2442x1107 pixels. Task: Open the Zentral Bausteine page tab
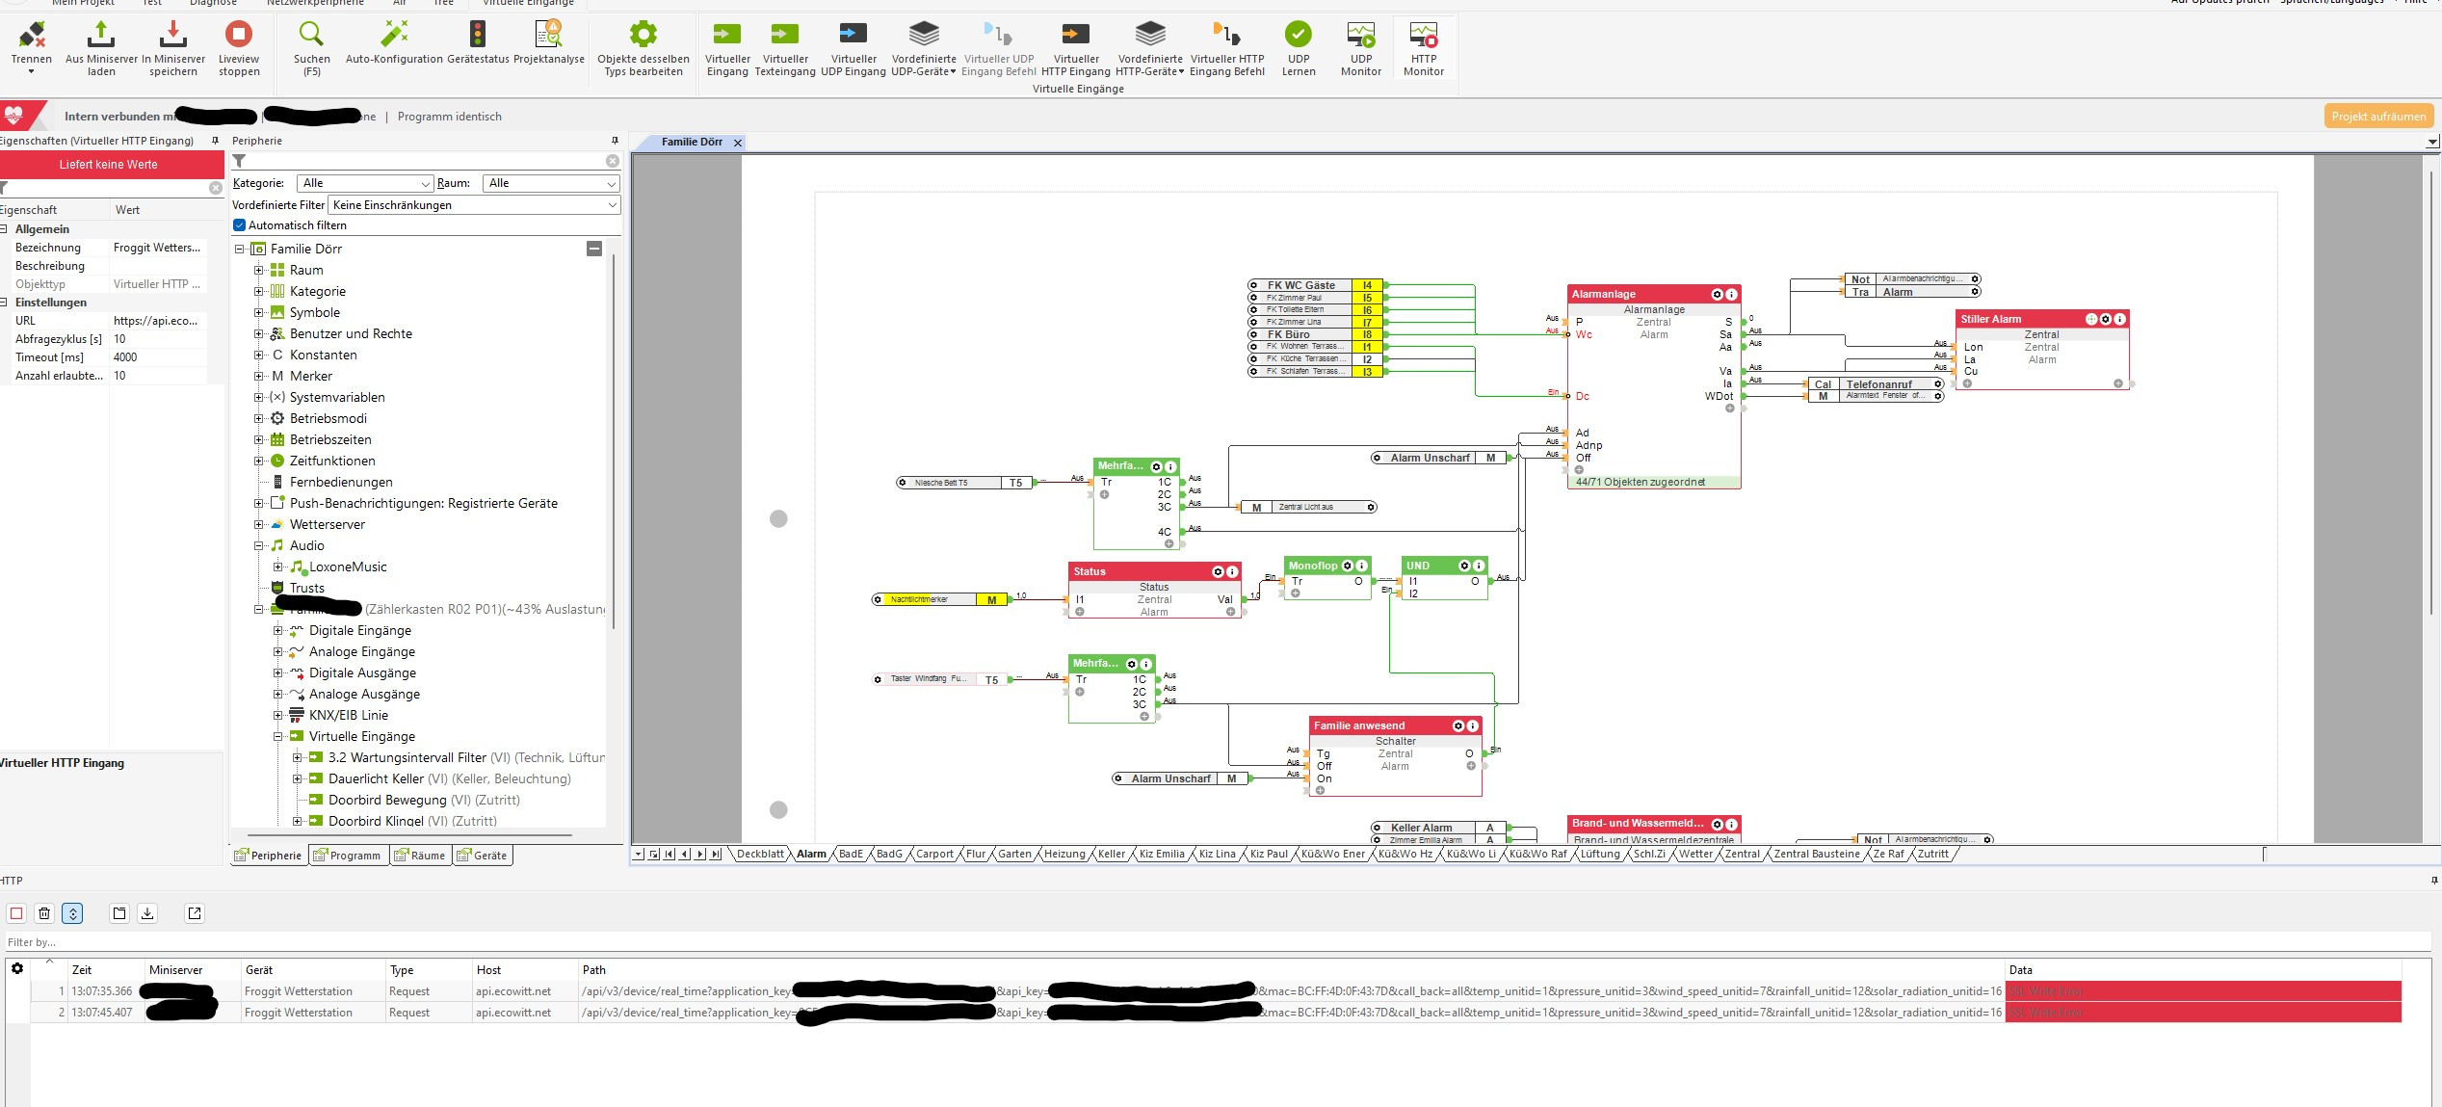click(1816, 854)
